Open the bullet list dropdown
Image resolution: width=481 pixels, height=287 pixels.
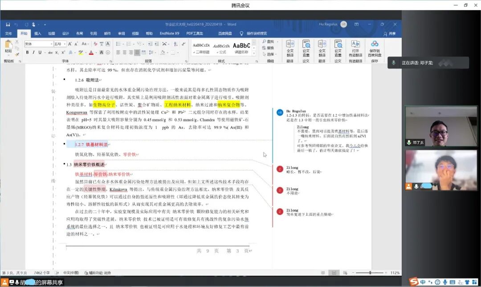pos(123,44)
